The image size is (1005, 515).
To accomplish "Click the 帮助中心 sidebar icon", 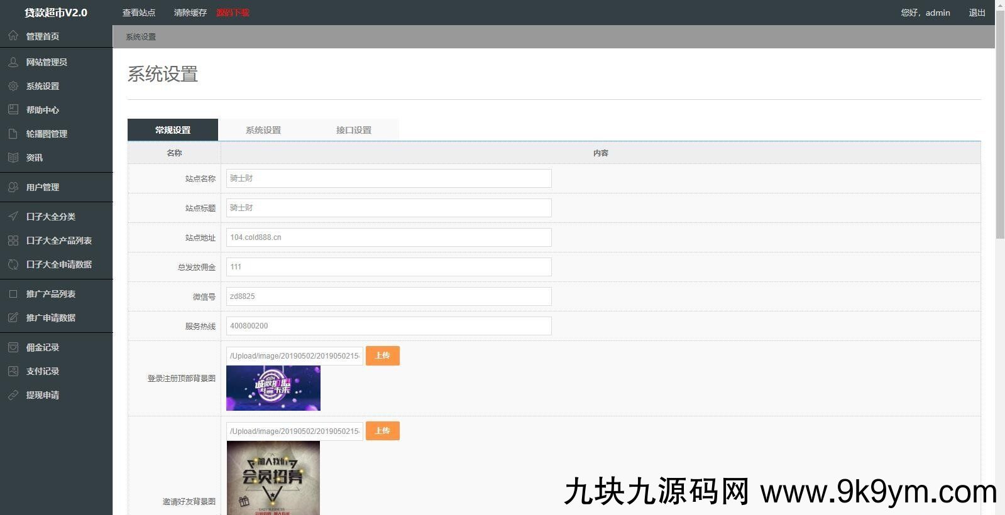I will [13, 110].
